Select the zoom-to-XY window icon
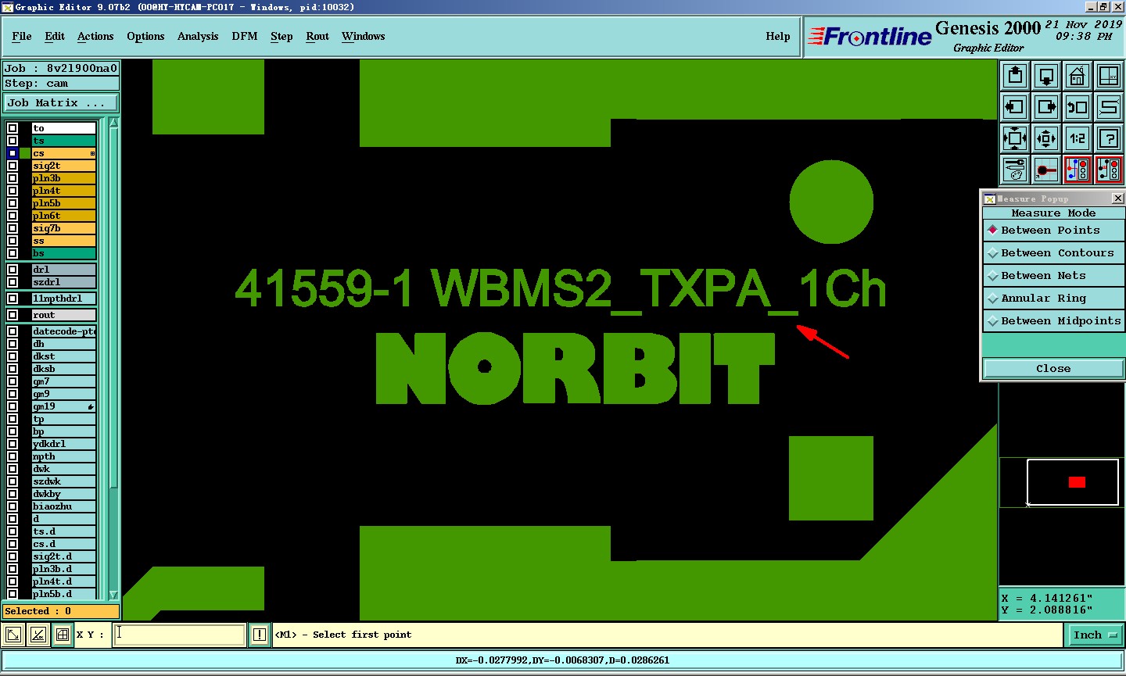 pos(1109,76)
